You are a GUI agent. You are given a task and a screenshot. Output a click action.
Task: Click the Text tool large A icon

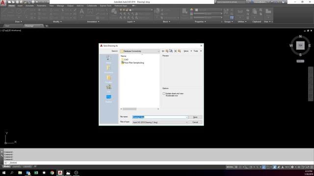coord(82,12)
